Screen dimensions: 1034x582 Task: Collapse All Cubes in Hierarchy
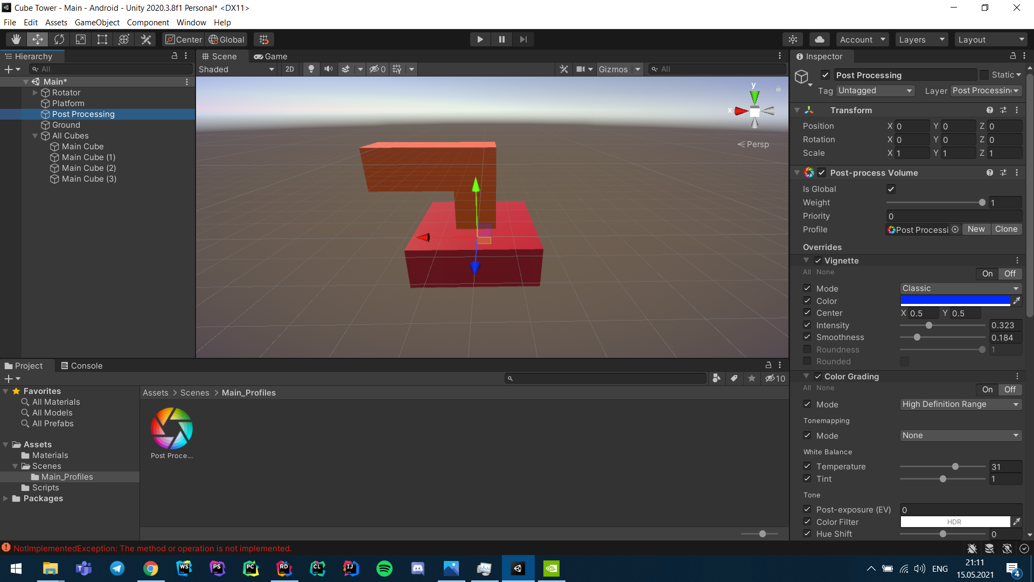36,136
